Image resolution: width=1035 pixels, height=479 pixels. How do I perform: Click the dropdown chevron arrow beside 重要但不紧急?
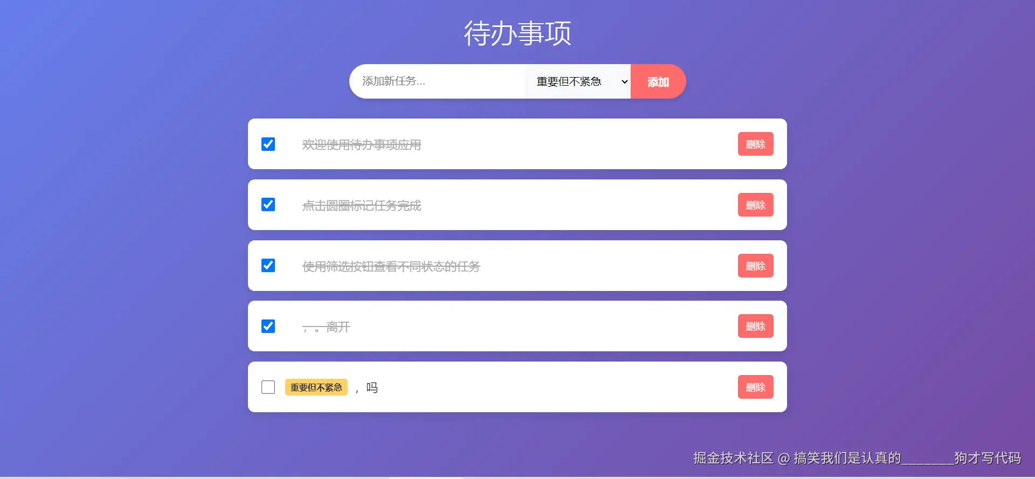pos(624,82)
